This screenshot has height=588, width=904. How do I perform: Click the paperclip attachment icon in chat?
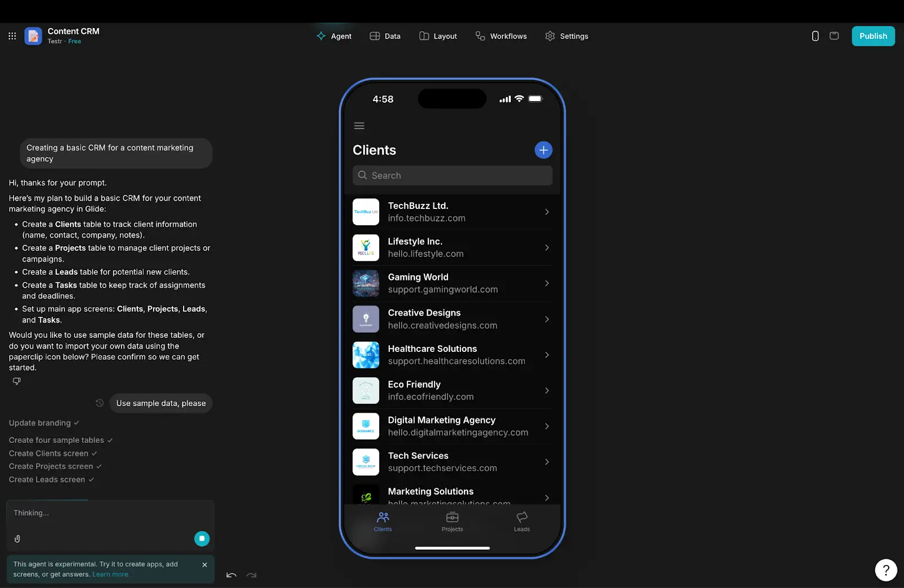pos(17,538)
